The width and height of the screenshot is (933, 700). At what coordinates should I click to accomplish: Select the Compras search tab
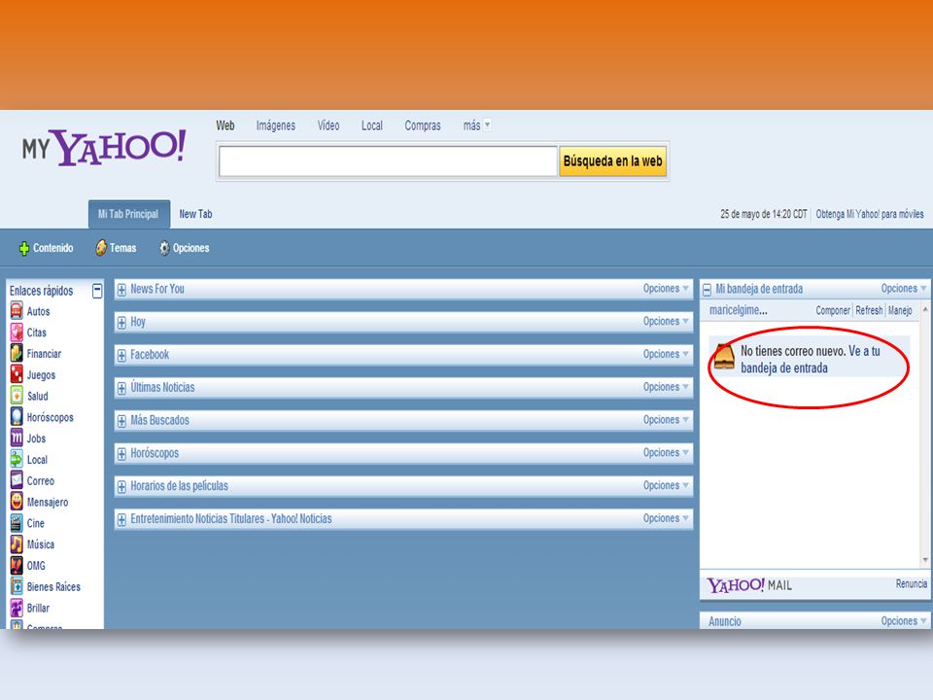(x=423, y=125)
